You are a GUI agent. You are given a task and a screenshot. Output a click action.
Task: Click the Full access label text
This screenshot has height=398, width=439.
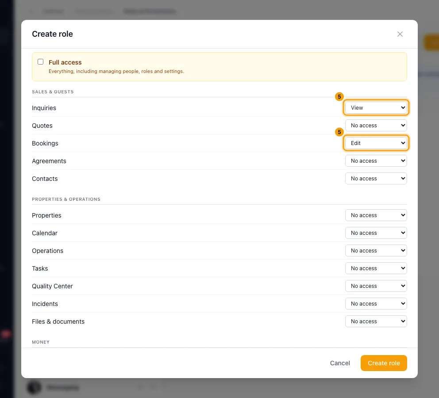65,62
